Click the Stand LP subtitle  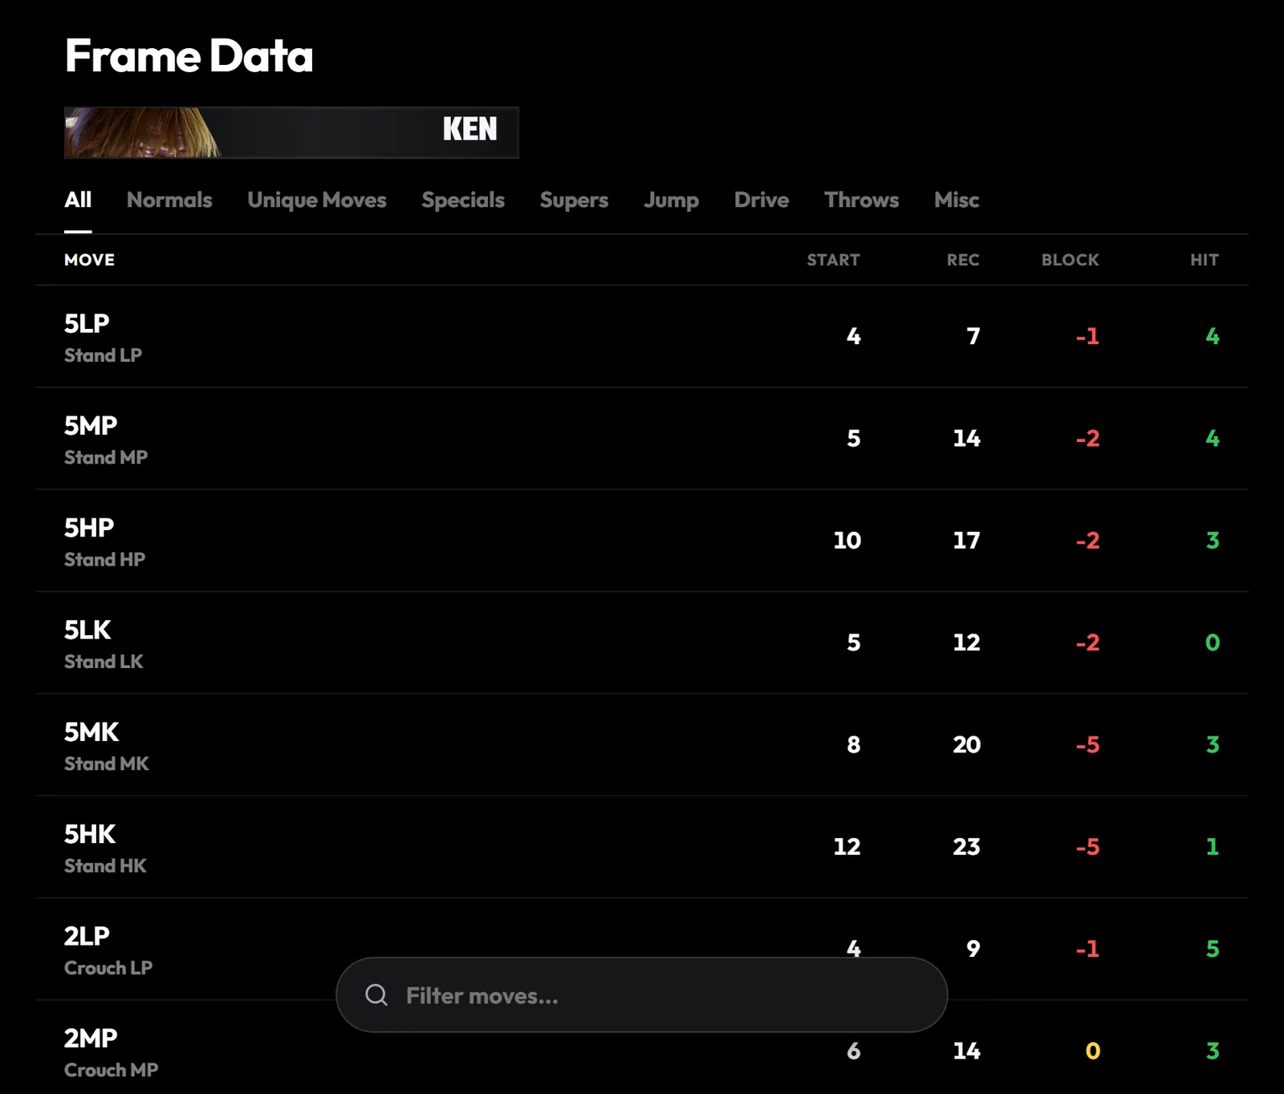(x=103, y=355)
